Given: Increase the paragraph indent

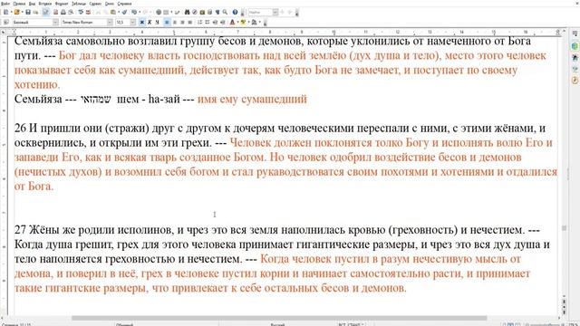Looking at the screenshot, I should click(x=222, y=22).
